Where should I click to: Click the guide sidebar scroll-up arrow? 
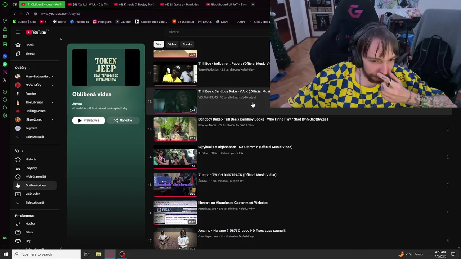click(61, 39)
